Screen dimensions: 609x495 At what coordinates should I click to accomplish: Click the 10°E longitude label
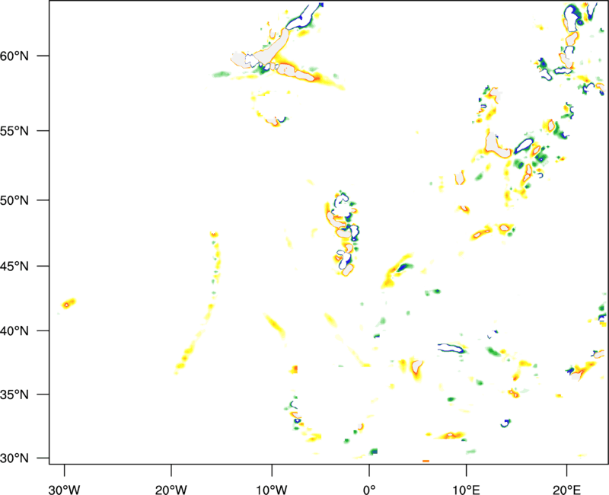(466, 490)
